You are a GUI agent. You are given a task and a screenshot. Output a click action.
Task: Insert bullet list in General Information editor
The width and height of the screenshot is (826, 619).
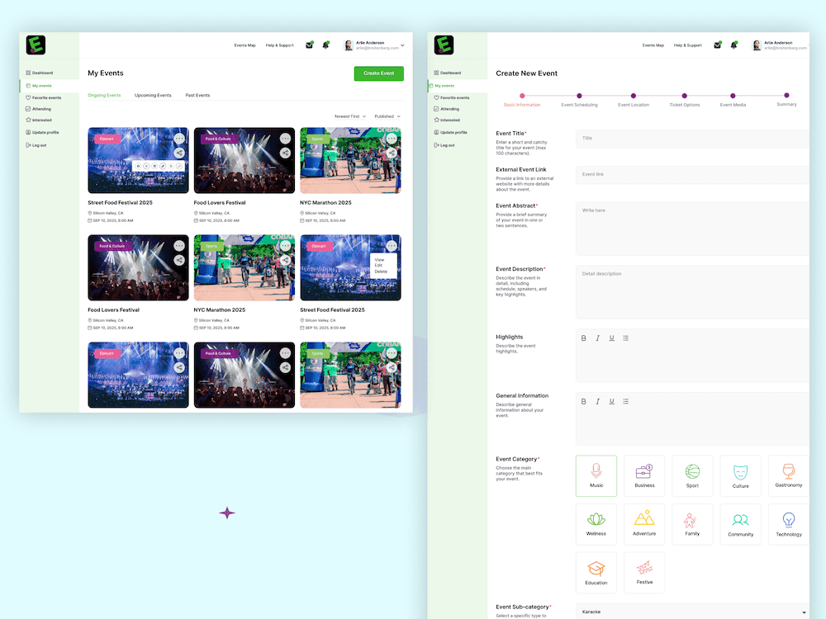tap(626, 402)
